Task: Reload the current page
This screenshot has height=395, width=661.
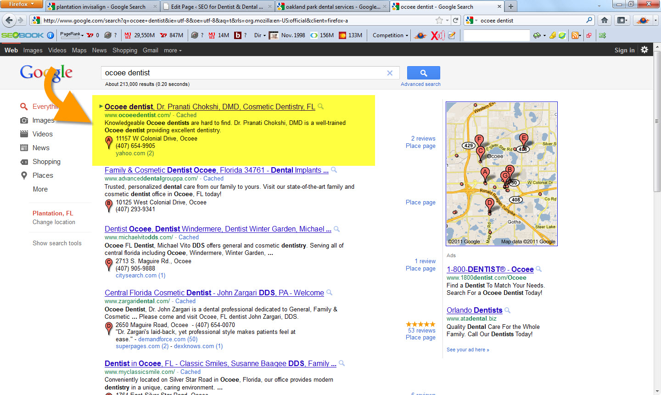Action: pos(456,20)
